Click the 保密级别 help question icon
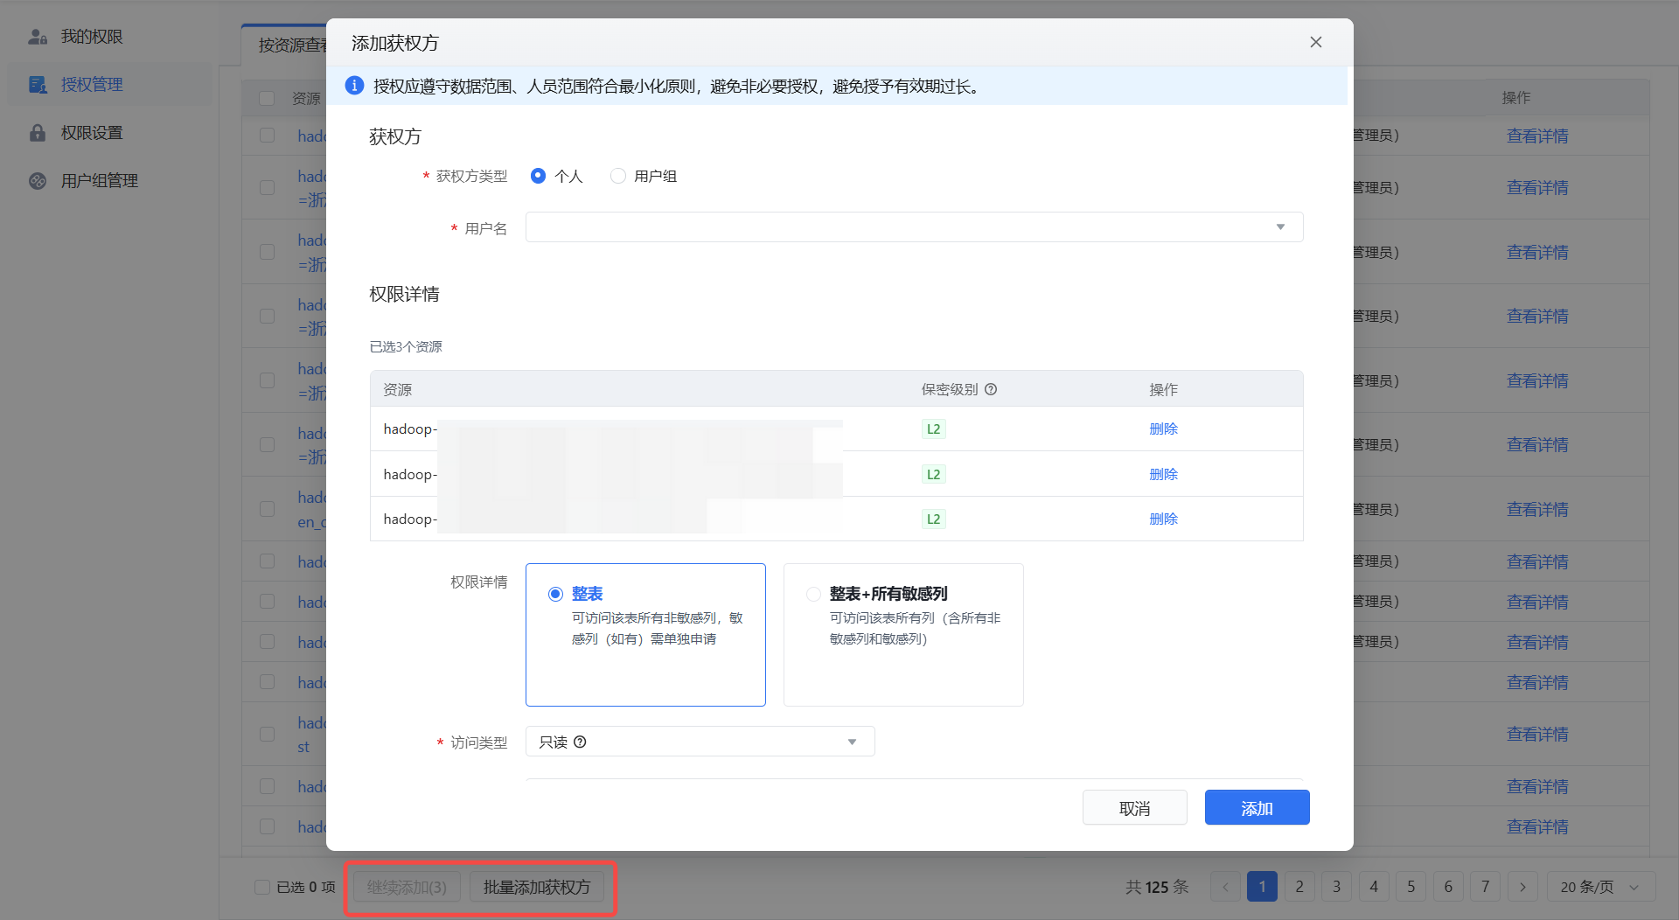The height and width of the screenshot is (920, 1679). [991, 390]
